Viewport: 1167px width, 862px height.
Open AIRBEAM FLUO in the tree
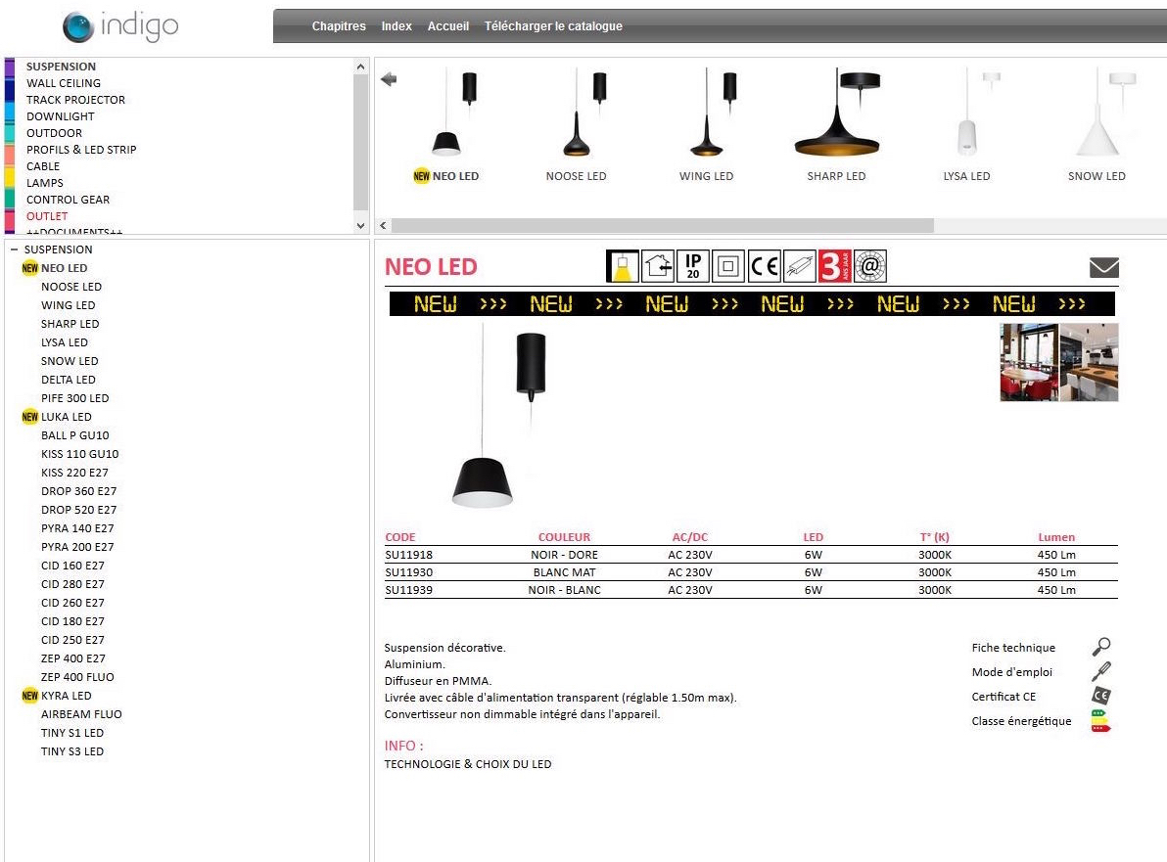coord(82,714)
